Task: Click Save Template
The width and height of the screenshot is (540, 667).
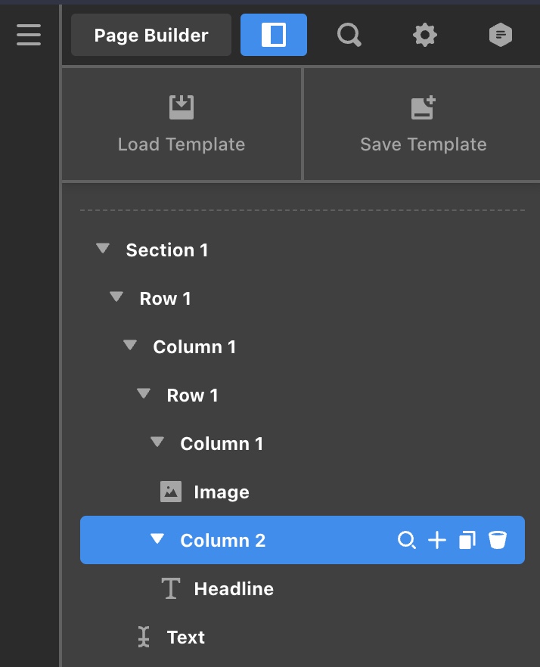Action: coord(423,124)
